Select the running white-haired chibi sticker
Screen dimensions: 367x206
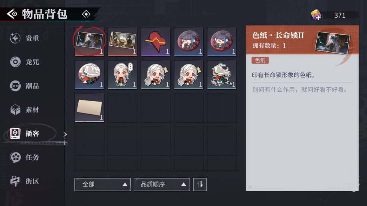click(222, 75)
